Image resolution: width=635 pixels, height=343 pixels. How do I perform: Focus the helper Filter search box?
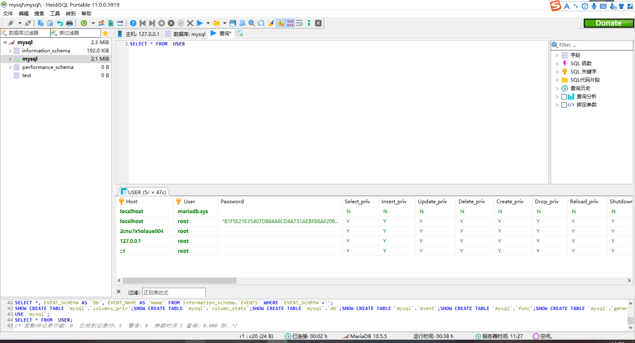coord(592,45)
